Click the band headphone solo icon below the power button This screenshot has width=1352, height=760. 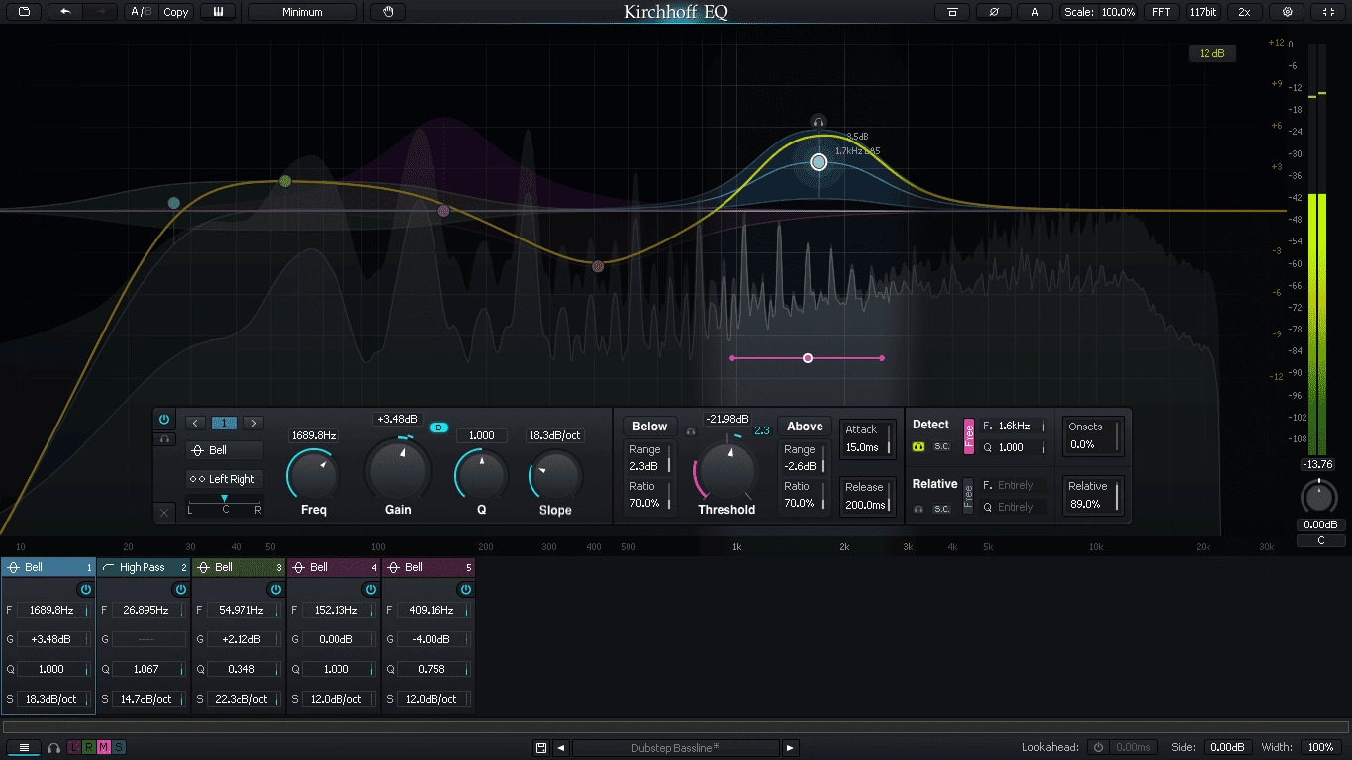[164, 438]
